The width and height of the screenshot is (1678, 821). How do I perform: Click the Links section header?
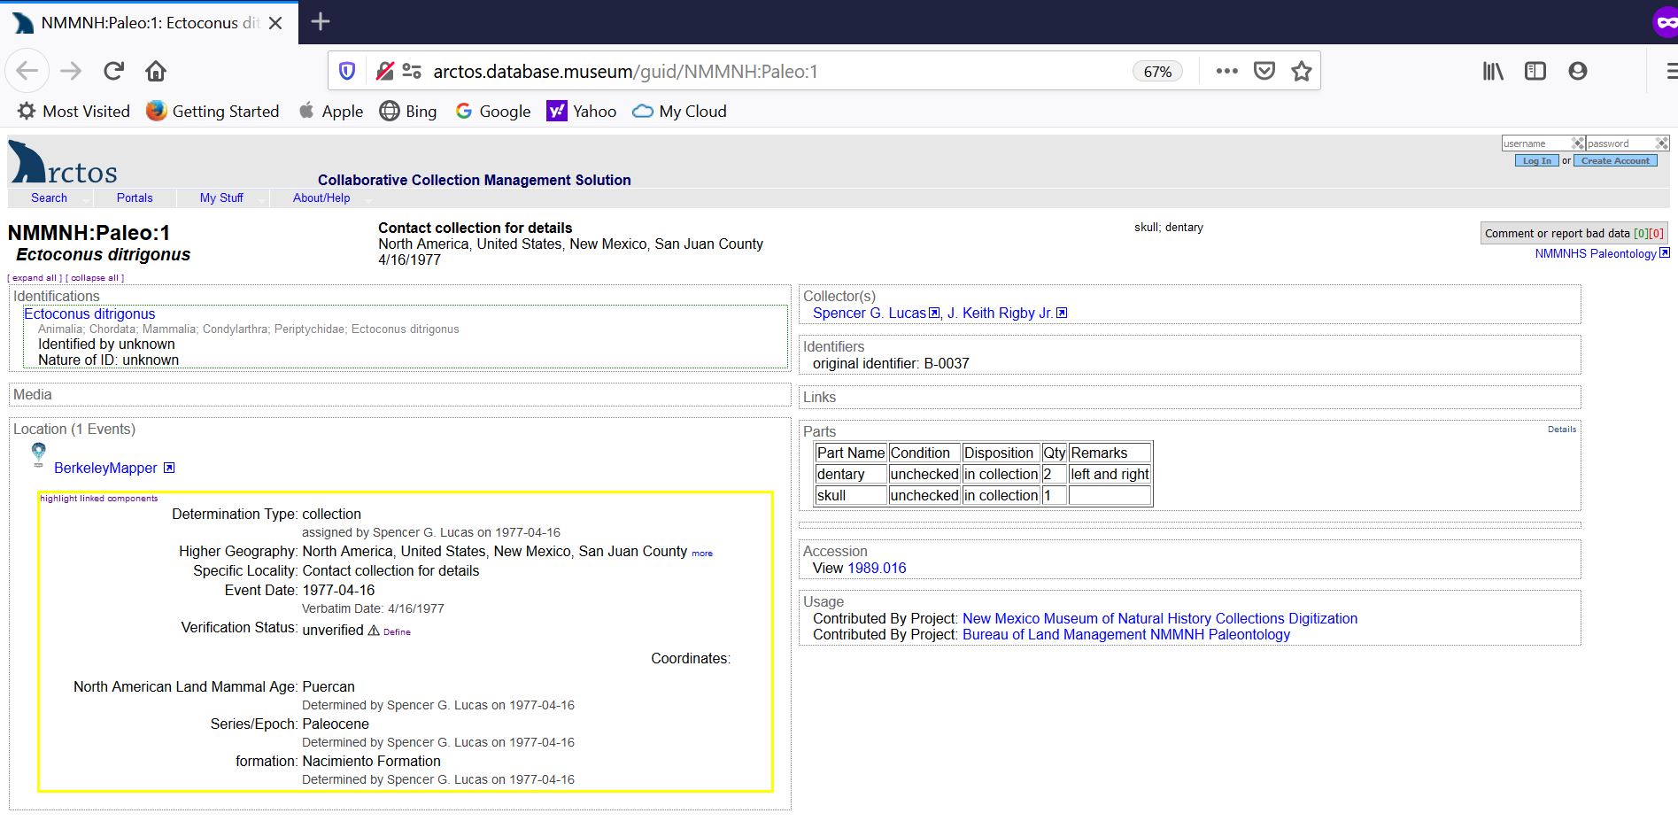coord(819,397)
